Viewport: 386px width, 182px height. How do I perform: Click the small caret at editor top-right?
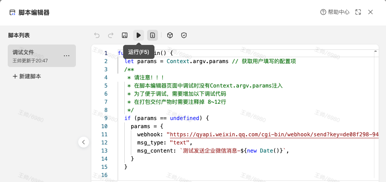[375, 51]
